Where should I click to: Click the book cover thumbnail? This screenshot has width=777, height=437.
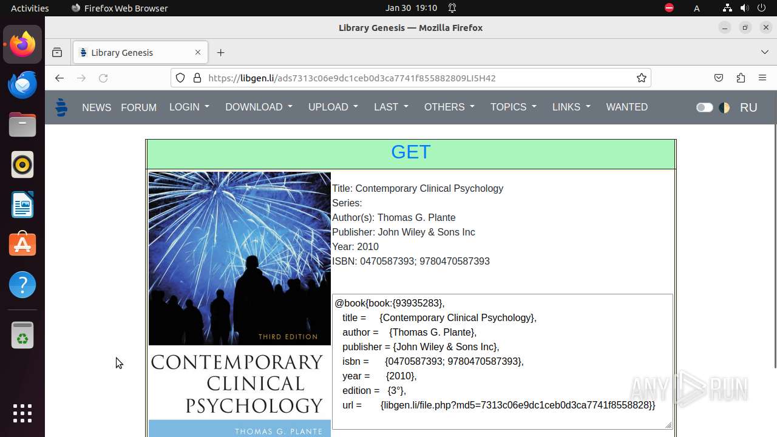240,304
